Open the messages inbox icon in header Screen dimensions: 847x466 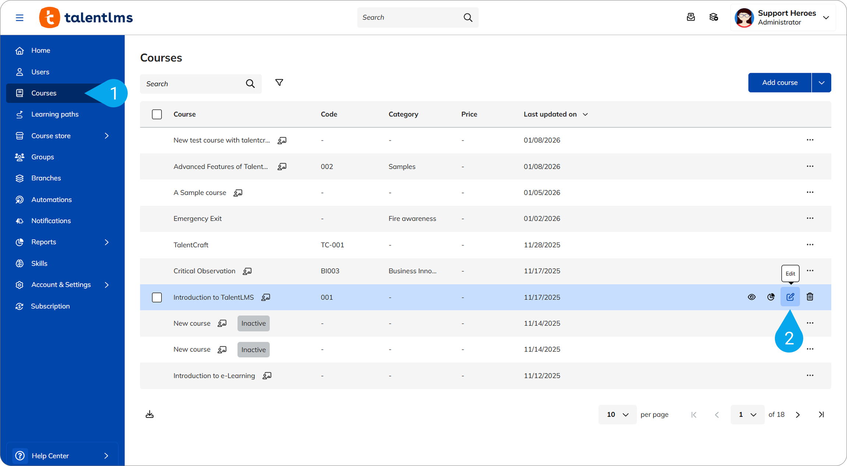pos(691,17)
